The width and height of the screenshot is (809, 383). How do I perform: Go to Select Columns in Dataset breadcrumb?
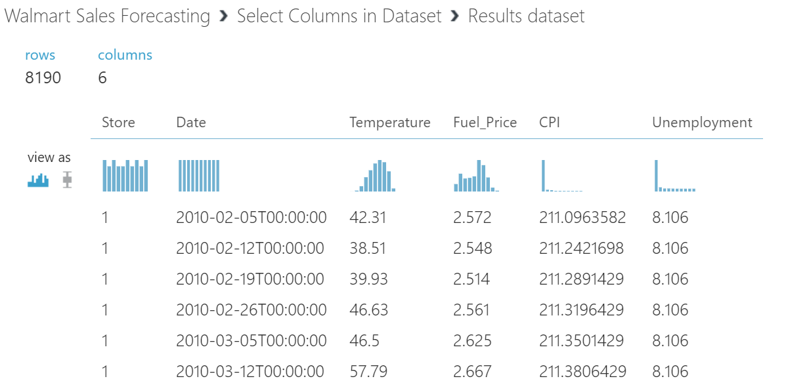[339, 16]
